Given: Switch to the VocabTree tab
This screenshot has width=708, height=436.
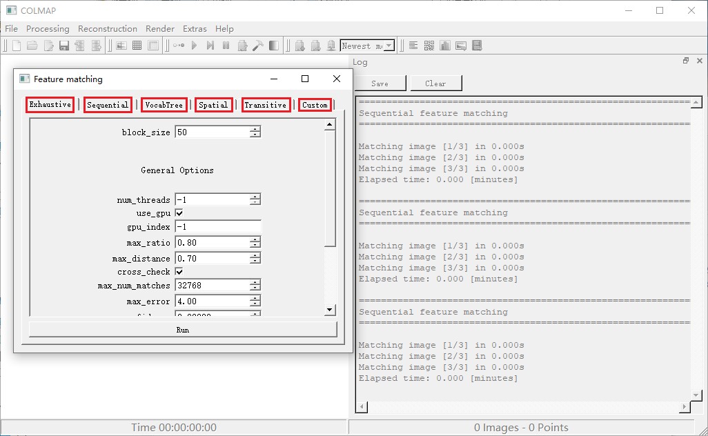Looking at the screenshot, I should pos(164,105).
